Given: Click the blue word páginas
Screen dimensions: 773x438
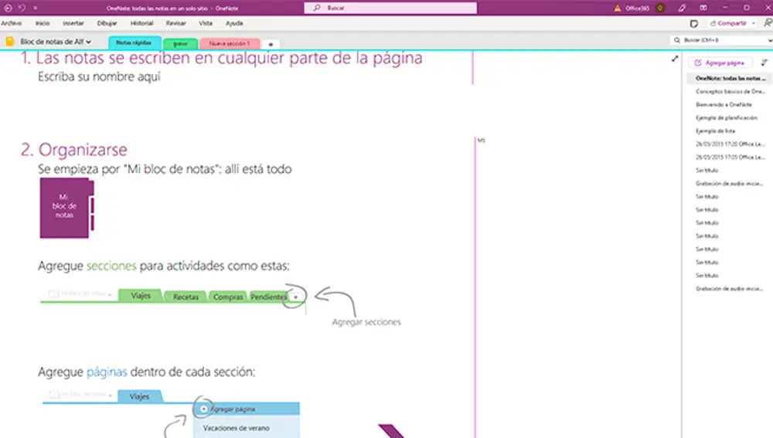Looking at the screenshot, I should pos(107,372).
